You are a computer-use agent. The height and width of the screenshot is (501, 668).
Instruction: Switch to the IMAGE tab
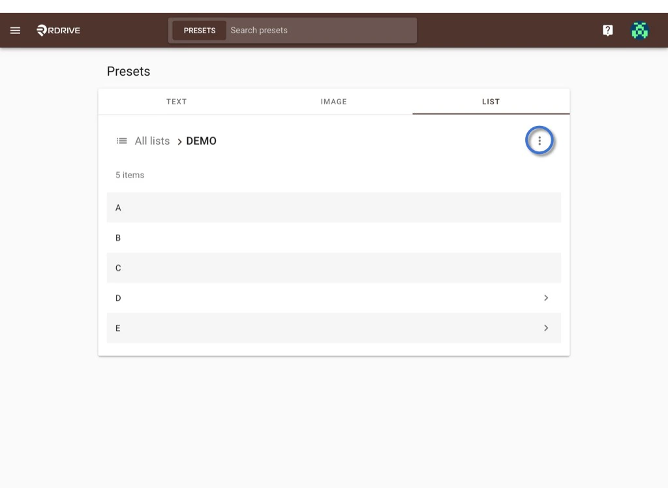click(333, 102)
